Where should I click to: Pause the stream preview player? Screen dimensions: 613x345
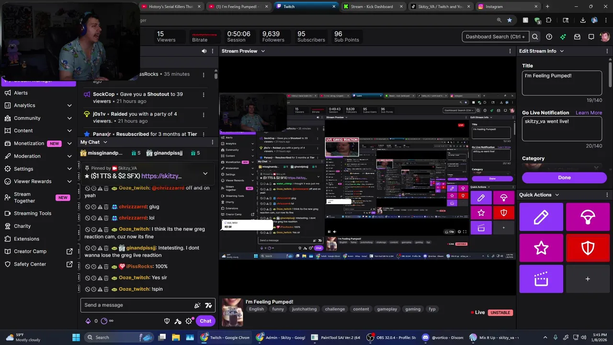[329, 232]
